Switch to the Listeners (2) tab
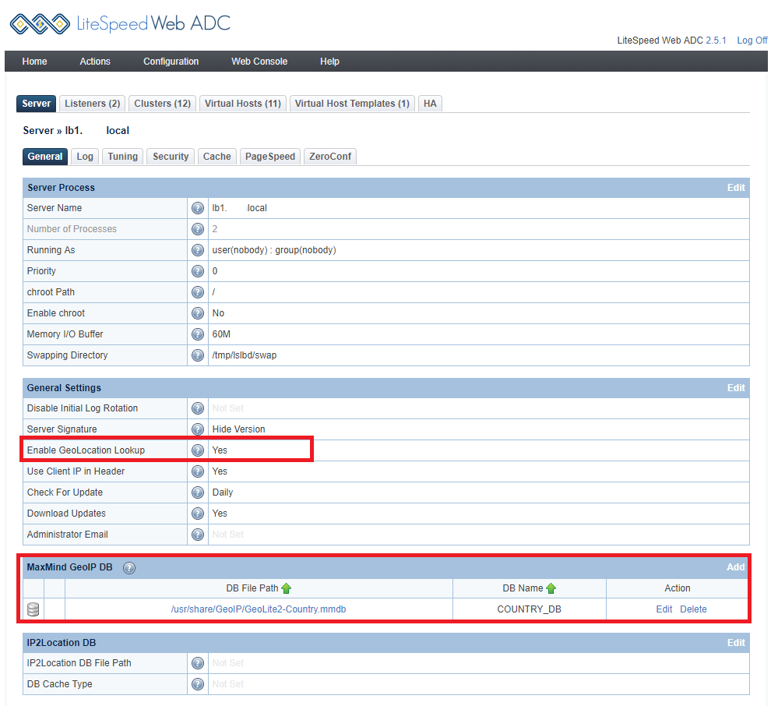Screen dimensions: 778x706 [x=92, y=104]
